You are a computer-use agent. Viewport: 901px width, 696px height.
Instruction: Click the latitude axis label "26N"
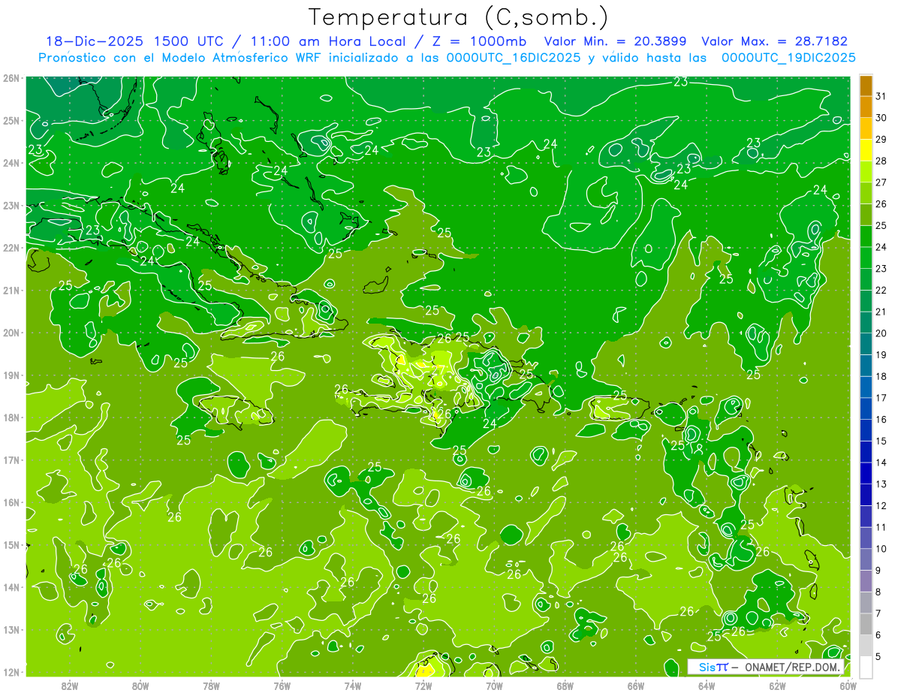point(11,78)
